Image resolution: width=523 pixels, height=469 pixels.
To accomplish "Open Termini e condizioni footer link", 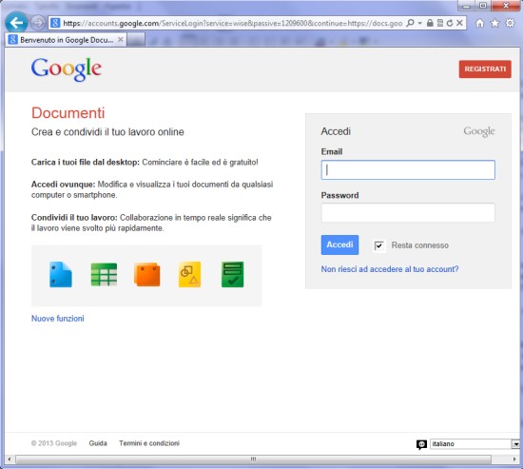I will click(x=149, y=443).
